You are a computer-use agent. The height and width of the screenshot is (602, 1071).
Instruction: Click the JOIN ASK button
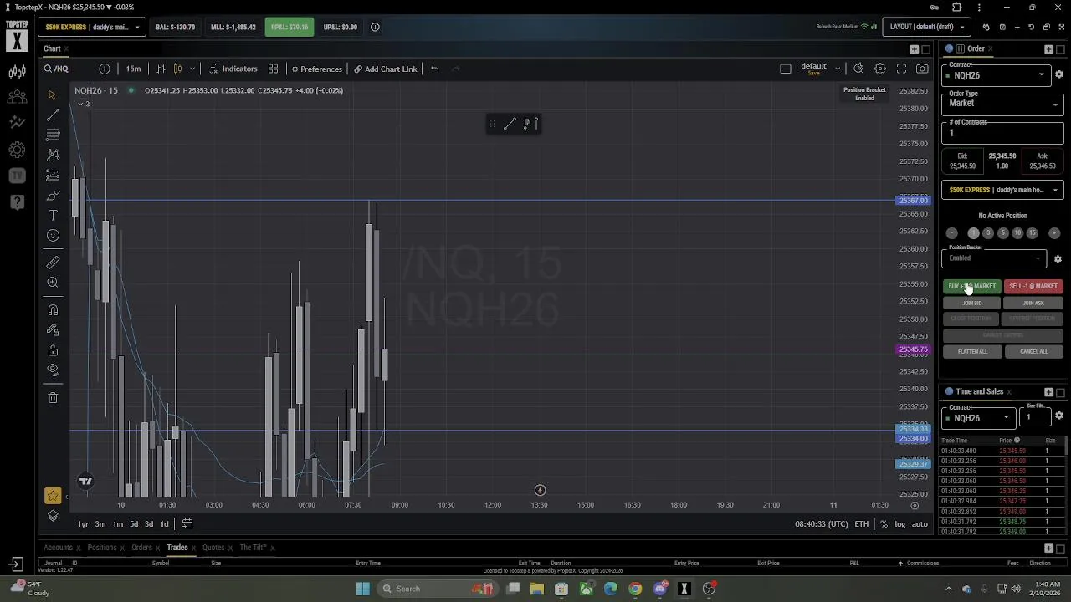tap(1033, 303)
